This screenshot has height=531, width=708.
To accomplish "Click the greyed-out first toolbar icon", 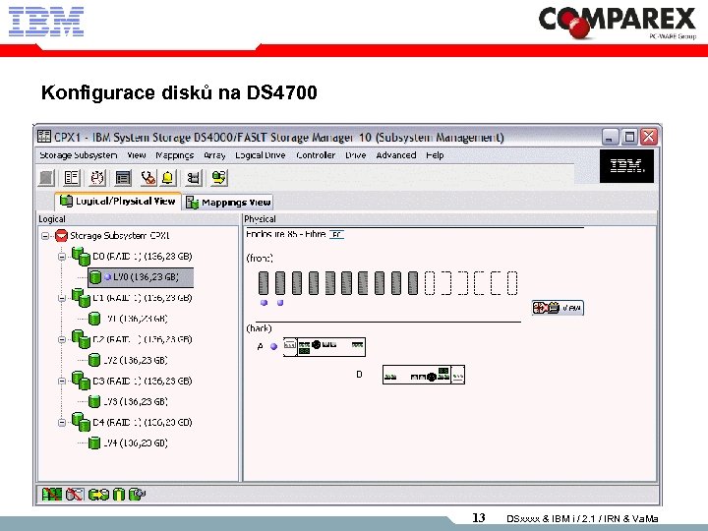I will pos(45,178).
